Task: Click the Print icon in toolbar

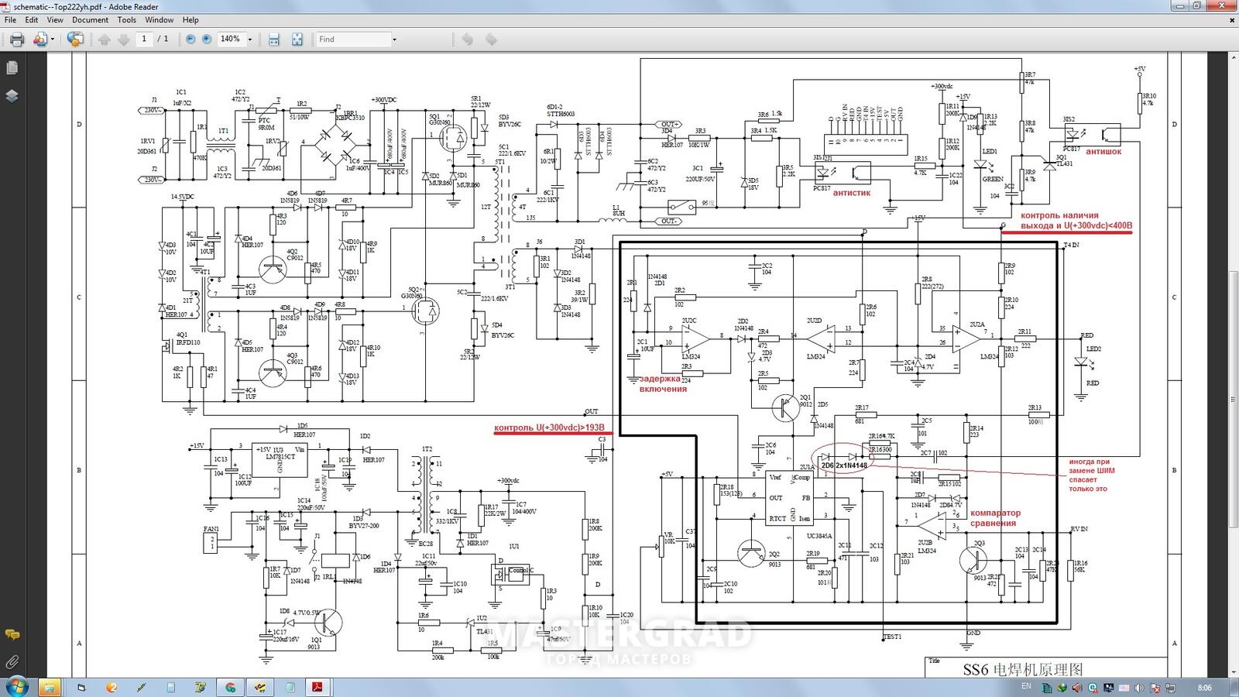Action: coord(16,39)
